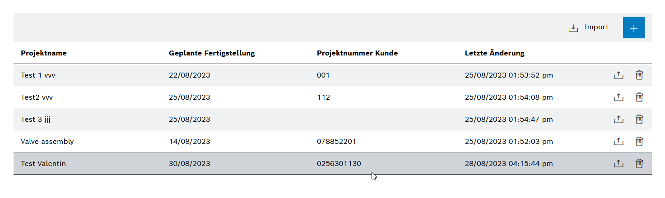The height and width of the screenshot is (198, 665).
Task: Delete the Test2 vvv project
Action: [639, 97]
